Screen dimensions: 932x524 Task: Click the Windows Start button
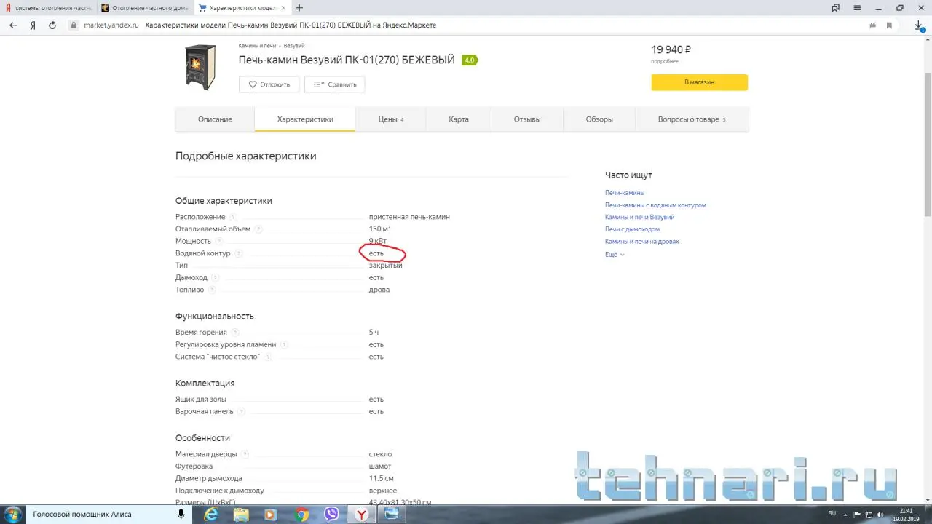click(x=13, y=514)
